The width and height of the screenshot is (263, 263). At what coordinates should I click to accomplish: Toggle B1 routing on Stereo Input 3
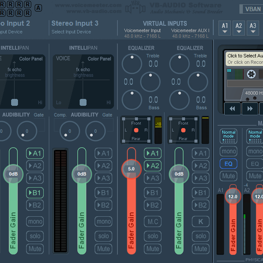click(104, 193)
